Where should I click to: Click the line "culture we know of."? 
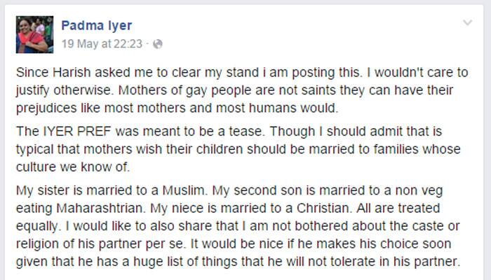[x=73, y=167]
